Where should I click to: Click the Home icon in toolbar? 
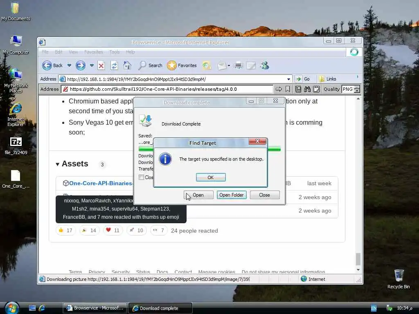click(x=127, y=65)
